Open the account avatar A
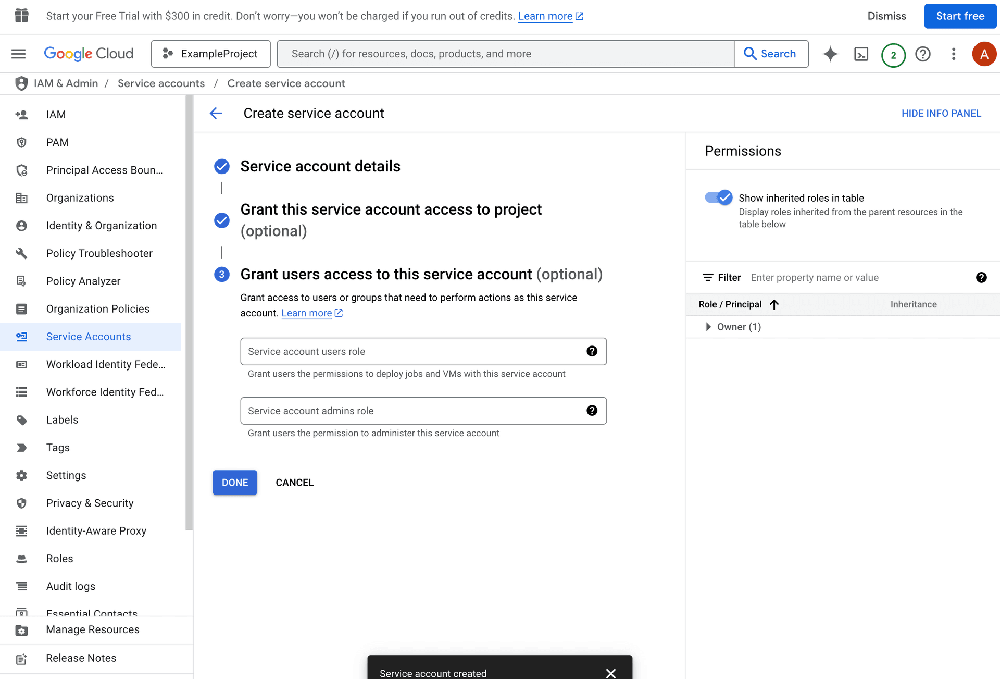 [984, 54]
